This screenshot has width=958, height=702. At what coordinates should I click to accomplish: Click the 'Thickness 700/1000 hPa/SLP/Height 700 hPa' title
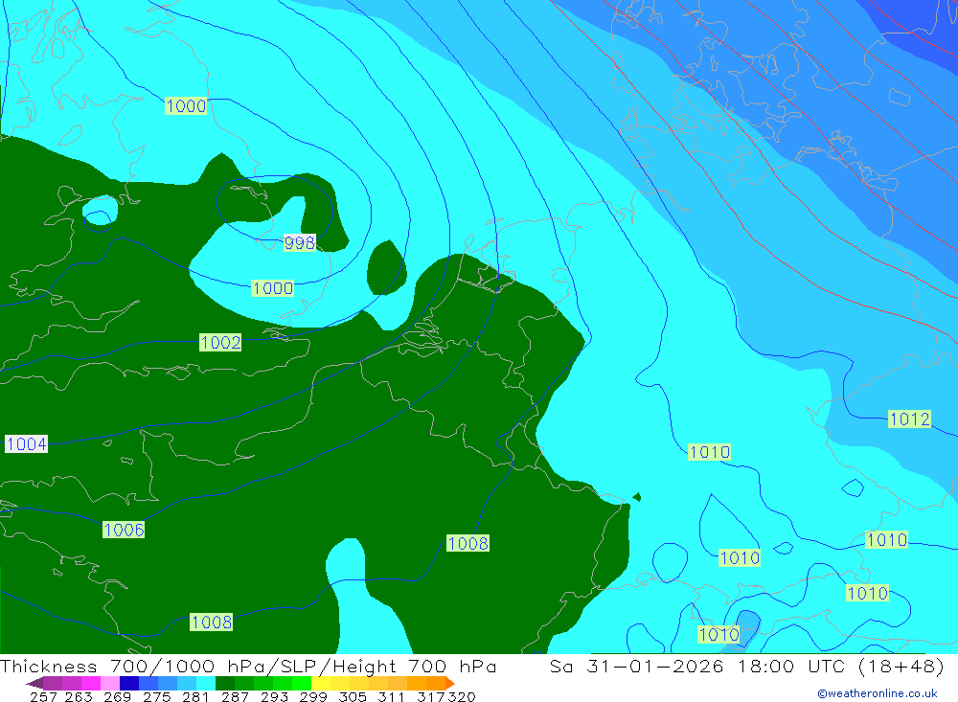(248, 666)
